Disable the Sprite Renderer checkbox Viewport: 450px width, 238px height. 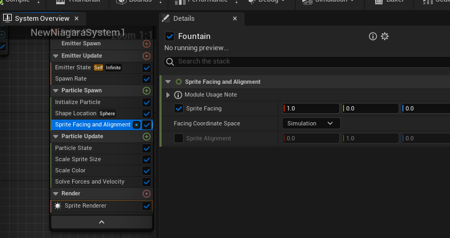pos(147,206)
